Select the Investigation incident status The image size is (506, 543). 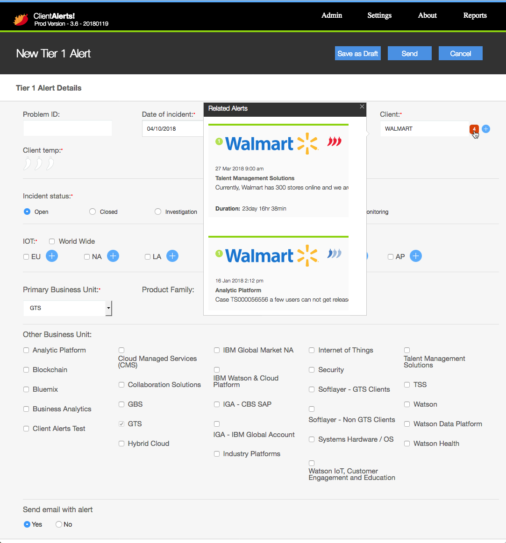click(158, 212)
